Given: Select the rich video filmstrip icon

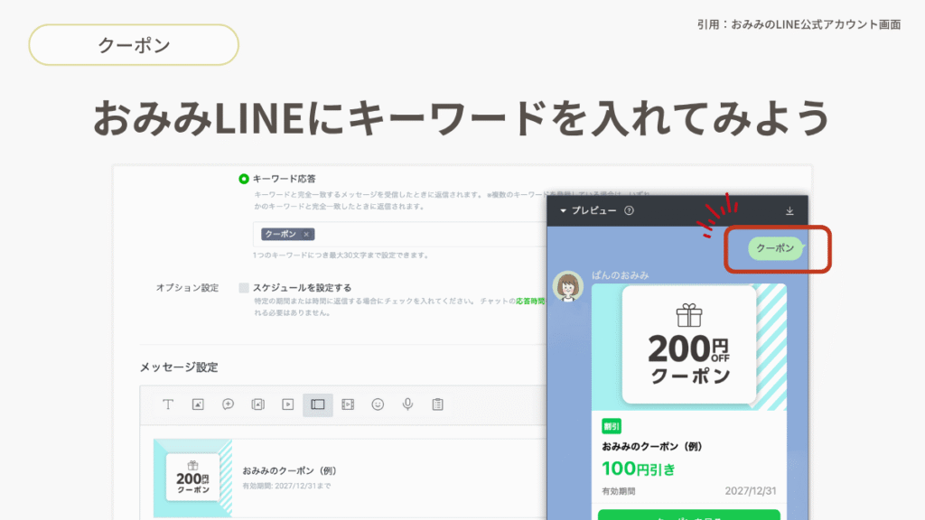Looking at the screenshot, I should 348,404.
